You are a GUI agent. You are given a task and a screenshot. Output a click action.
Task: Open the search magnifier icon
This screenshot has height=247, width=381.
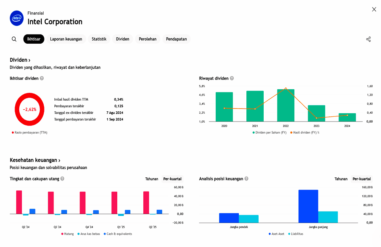[14, 39]
